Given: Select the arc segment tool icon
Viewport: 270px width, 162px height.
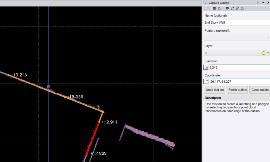Looking at the screenshot, I should tap(232, 9).
